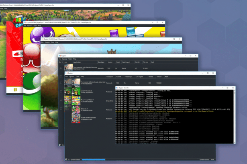Sort by Application column in back Ryujinx window
The height and width of the screenshot is (164, 247).
tap(77, 62)
